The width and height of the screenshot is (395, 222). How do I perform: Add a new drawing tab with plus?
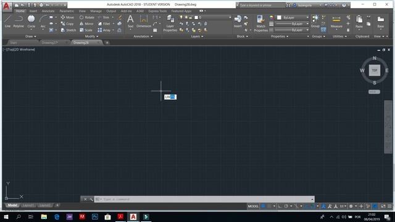pos(107,43)
